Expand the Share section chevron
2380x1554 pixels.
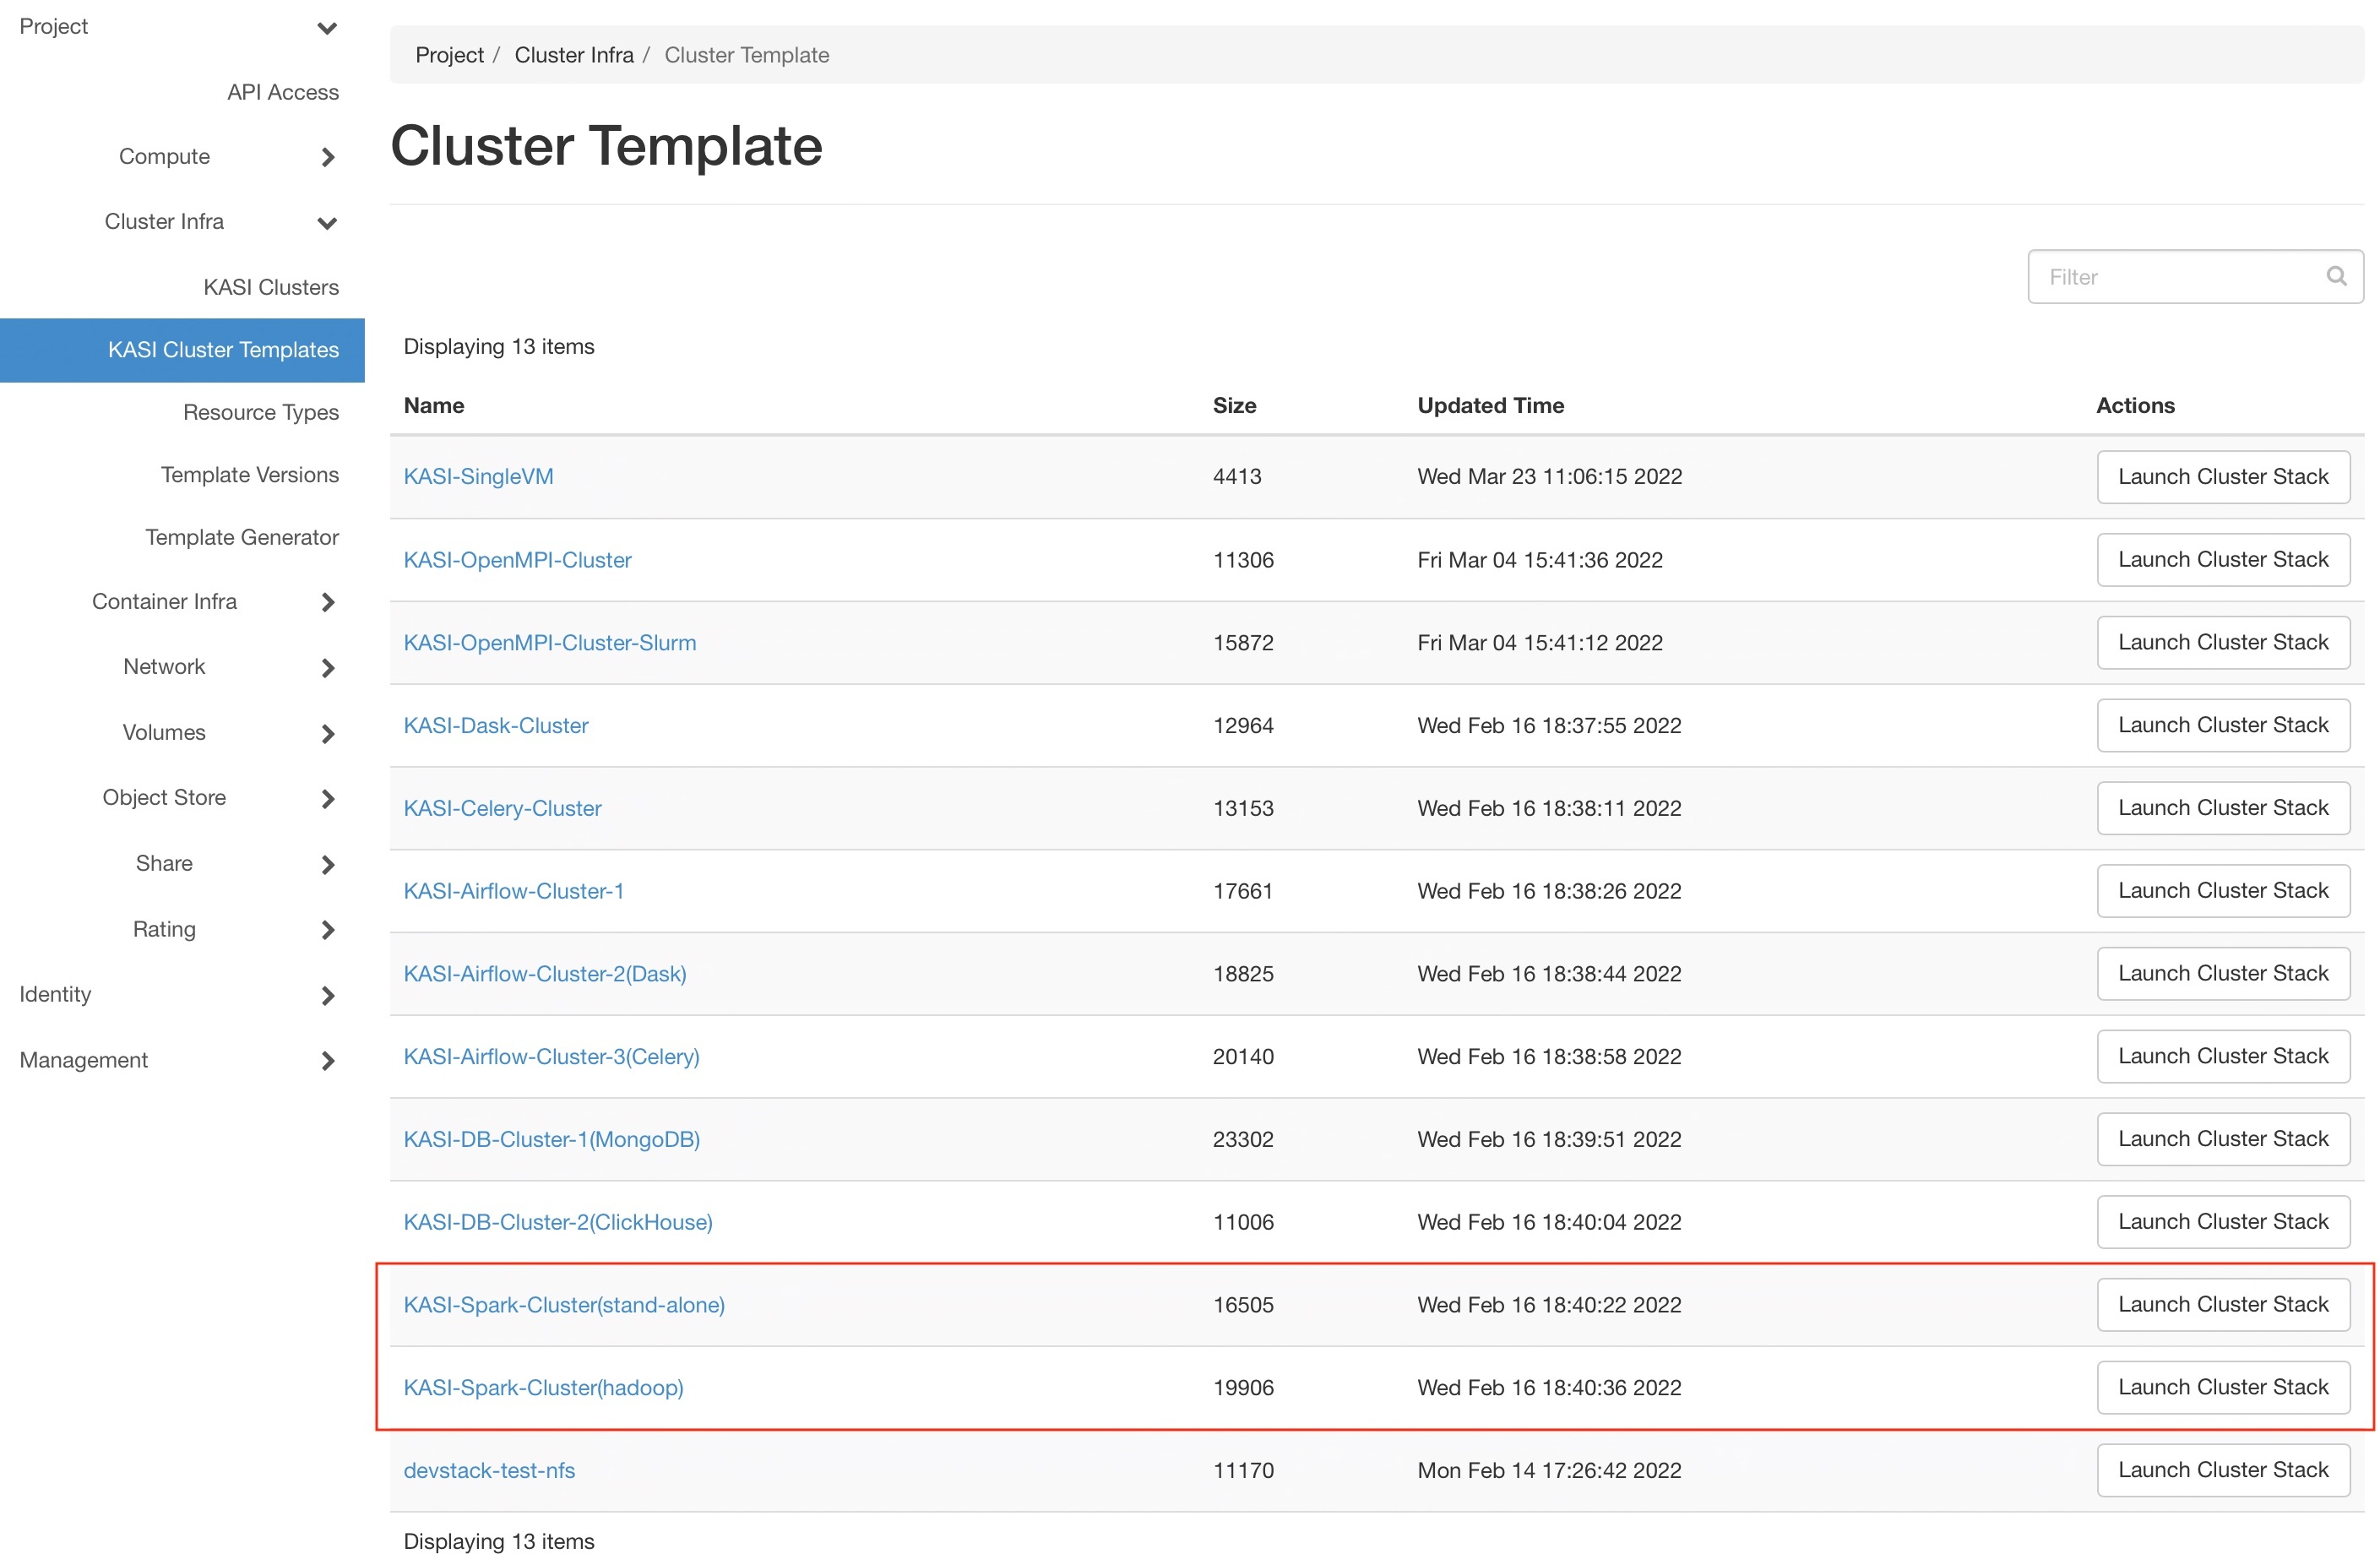[327, 865]
